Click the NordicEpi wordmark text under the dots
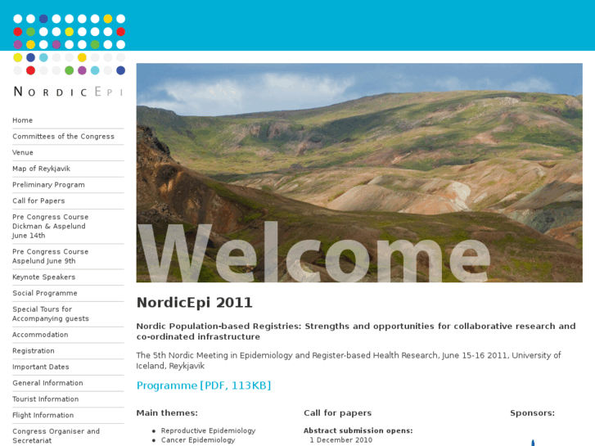595x446 pixels. [x=68, y=92]
